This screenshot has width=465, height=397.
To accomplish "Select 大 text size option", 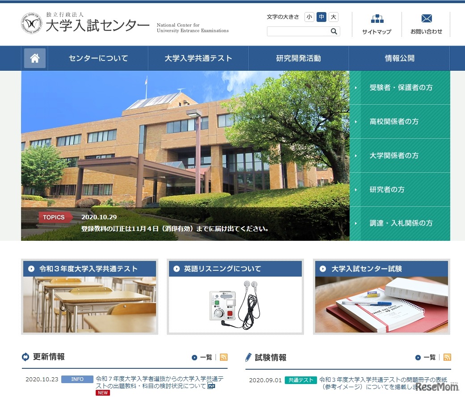I will (333, 17).
